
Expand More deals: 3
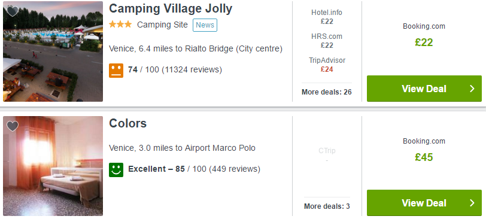tap(327, 206)
